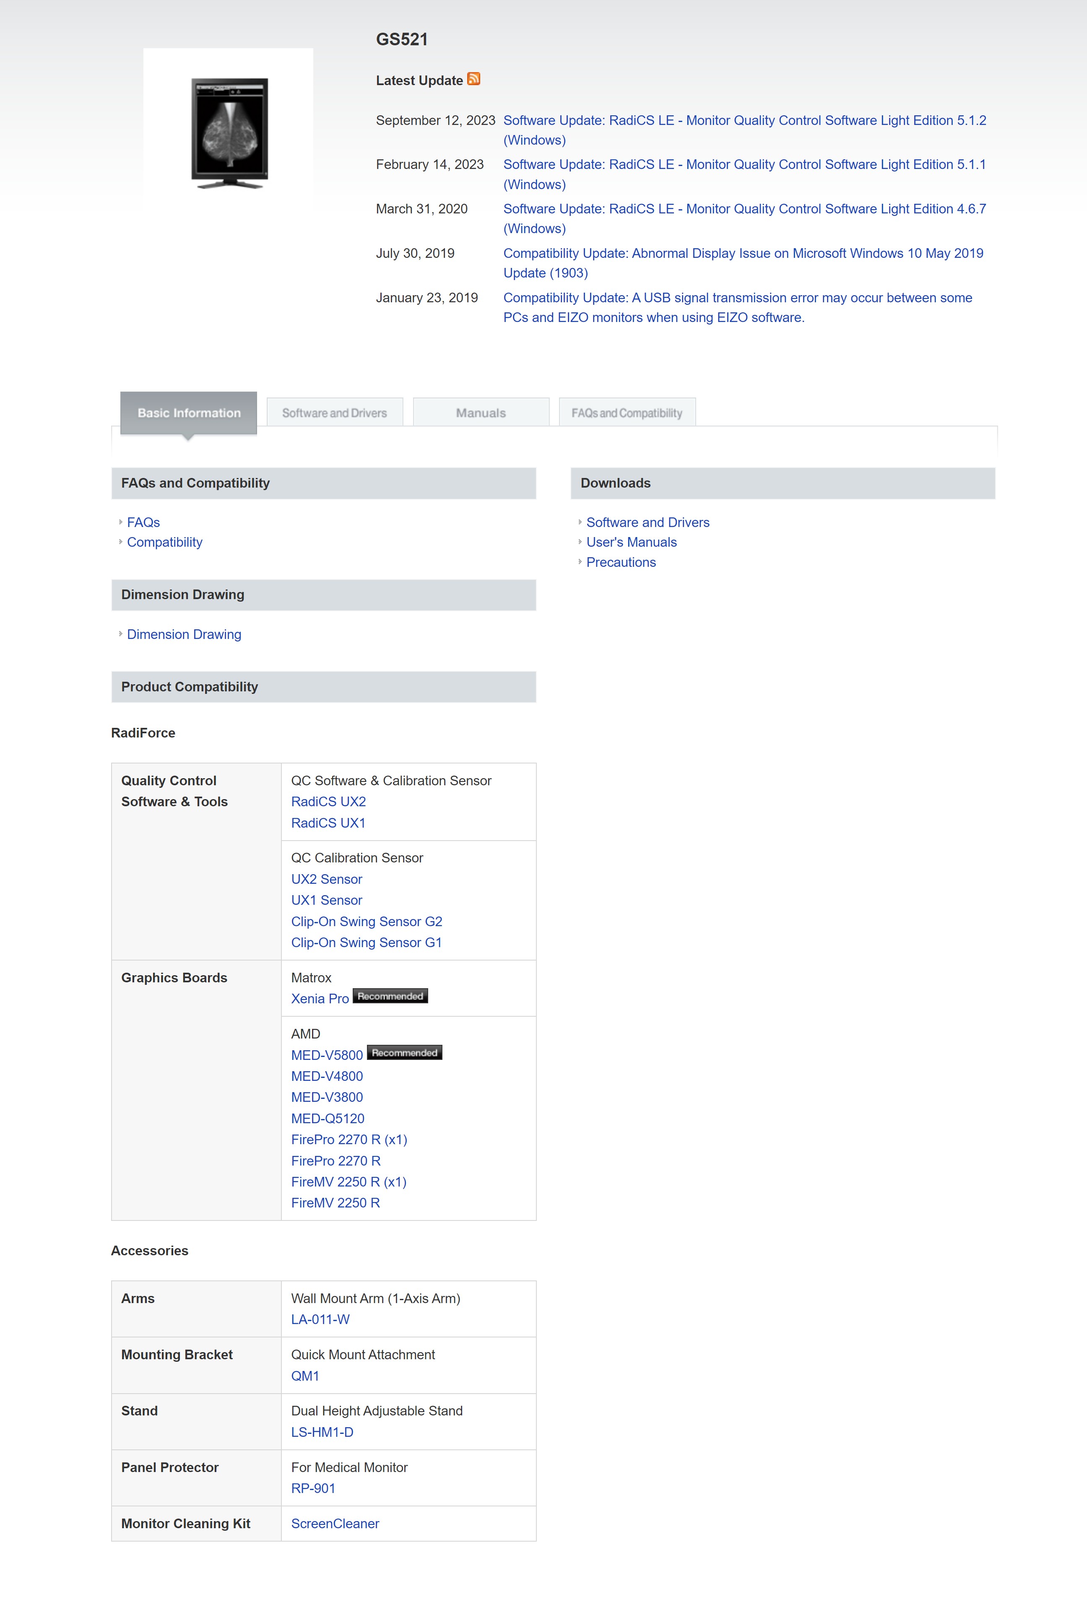Click the arrow bullet beside Dimension Drawing link
The image size is (1087, 1602).
pos(121,634)
